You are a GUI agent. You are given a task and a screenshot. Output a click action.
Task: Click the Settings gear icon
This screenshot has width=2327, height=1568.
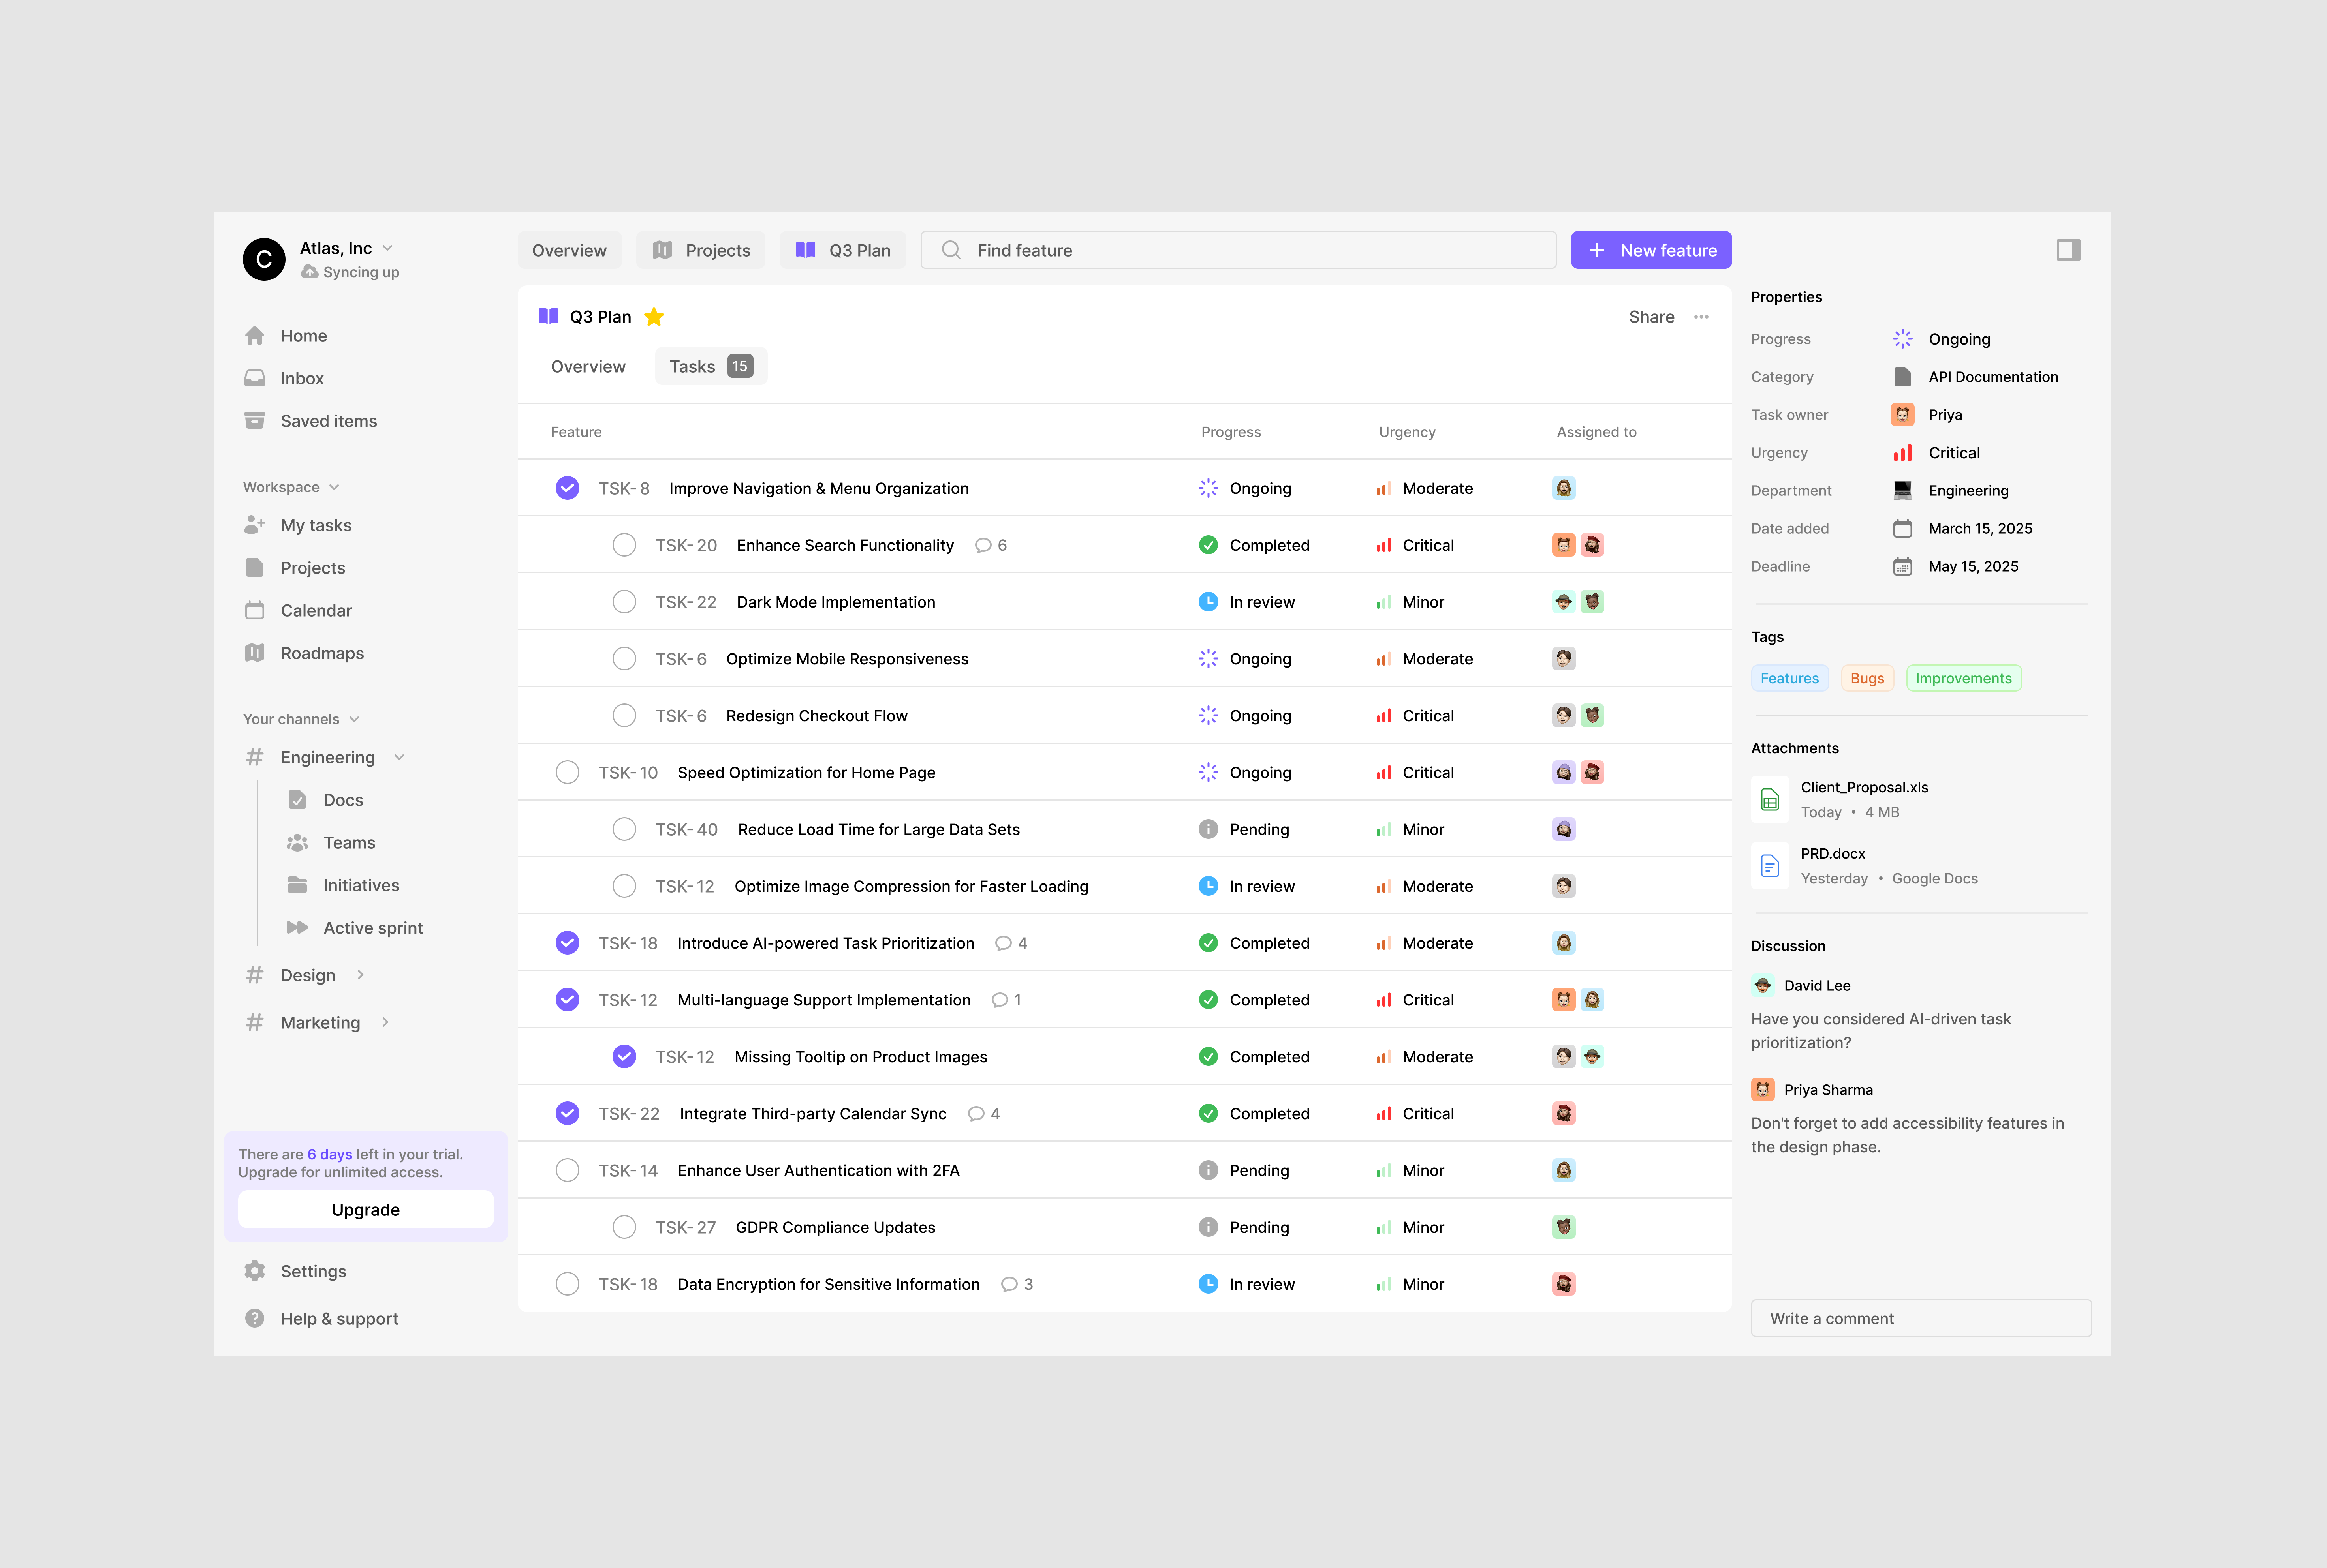pyautogui.click(x=255, y=1271)
